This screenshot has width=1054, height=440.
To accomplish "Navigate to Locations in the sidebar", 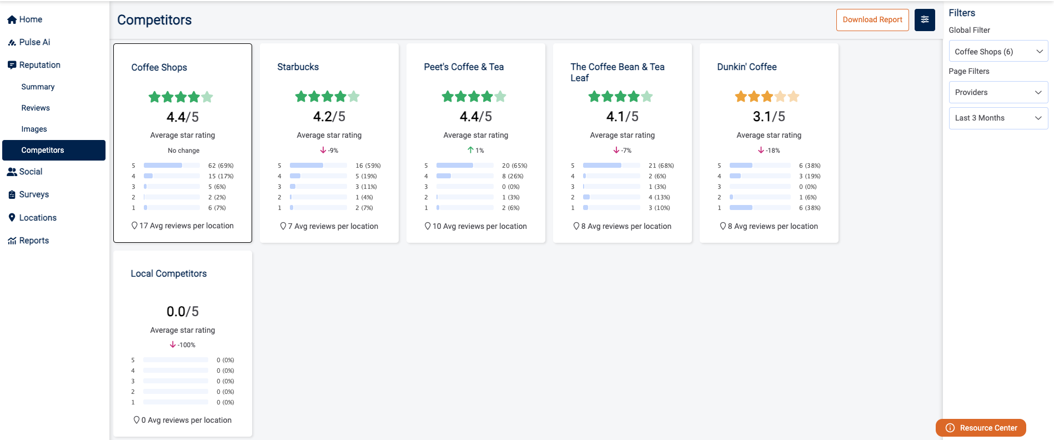I will tap(38, 218).
